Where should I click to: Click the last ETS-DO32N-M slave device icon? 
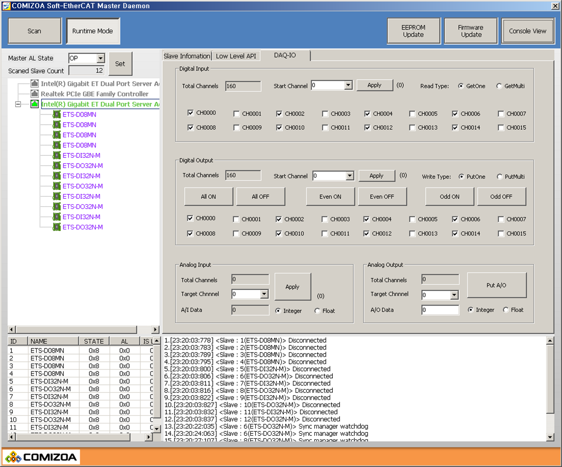click(x=57, y=227)
